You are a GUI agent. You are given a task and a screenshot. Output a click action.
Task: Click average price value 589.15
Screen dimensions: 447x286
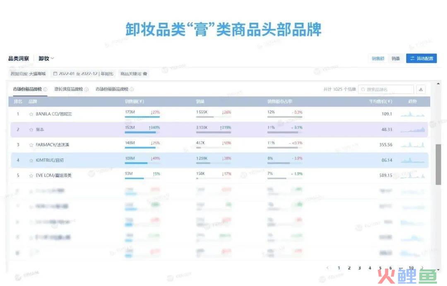(386, 175)
